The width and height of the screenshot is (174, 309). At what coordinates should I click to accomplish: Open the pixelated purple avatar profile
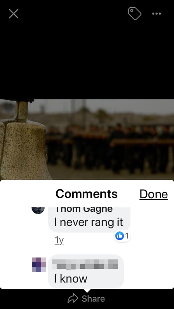pos(39,265)
